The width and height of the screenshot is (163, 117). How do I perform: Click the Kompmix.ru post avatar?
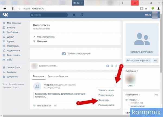(37, 86)
